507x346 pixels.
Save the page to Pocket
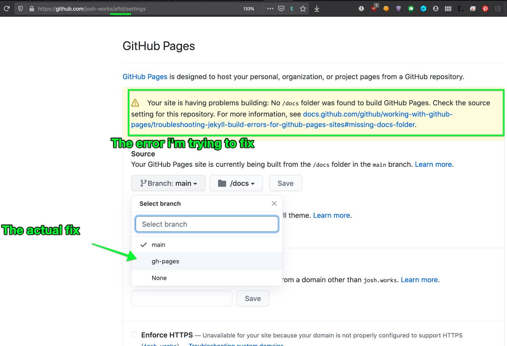point(282,9)
